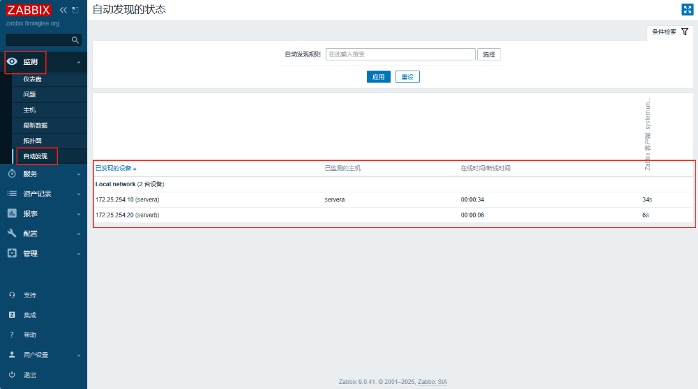This screenshot has height=389, width=698.
Task: Click the ZABBIX logo
Action: [x=29, y=10]
